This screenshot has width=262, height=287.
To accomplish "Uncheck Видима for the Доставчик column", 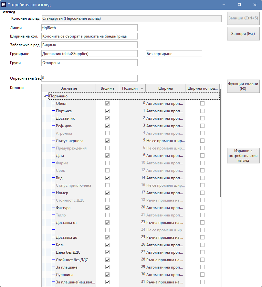I will [108, 118].
